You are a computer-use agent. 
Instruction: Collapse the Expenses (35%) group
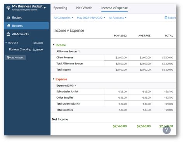pyautogui.click(x=75, y=85)
